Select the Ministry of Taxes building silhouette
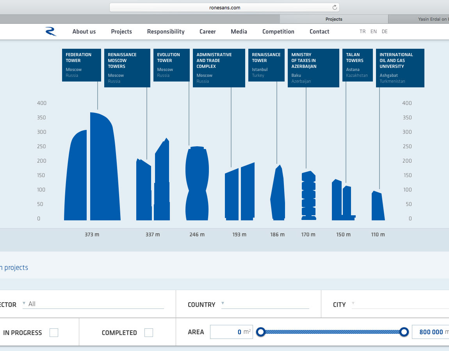 (x=309, y=195)
